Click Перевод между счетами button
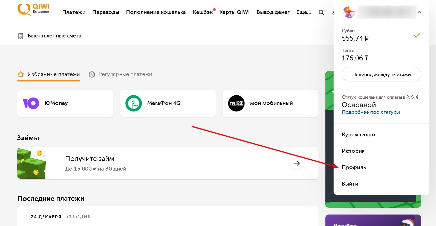Screen dimensions: 436x226 [381, 74]
